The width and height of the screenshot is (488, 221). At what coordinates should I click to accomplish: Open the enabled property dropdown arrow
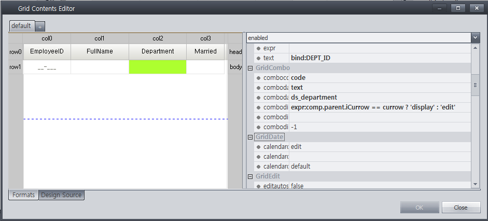pyautogui.click(x=475, y=38)
